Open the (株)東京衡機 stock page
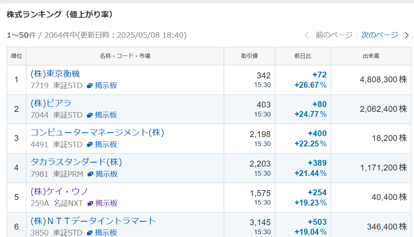The width and height of the screenshot is (414, 237). coord(55,74)
